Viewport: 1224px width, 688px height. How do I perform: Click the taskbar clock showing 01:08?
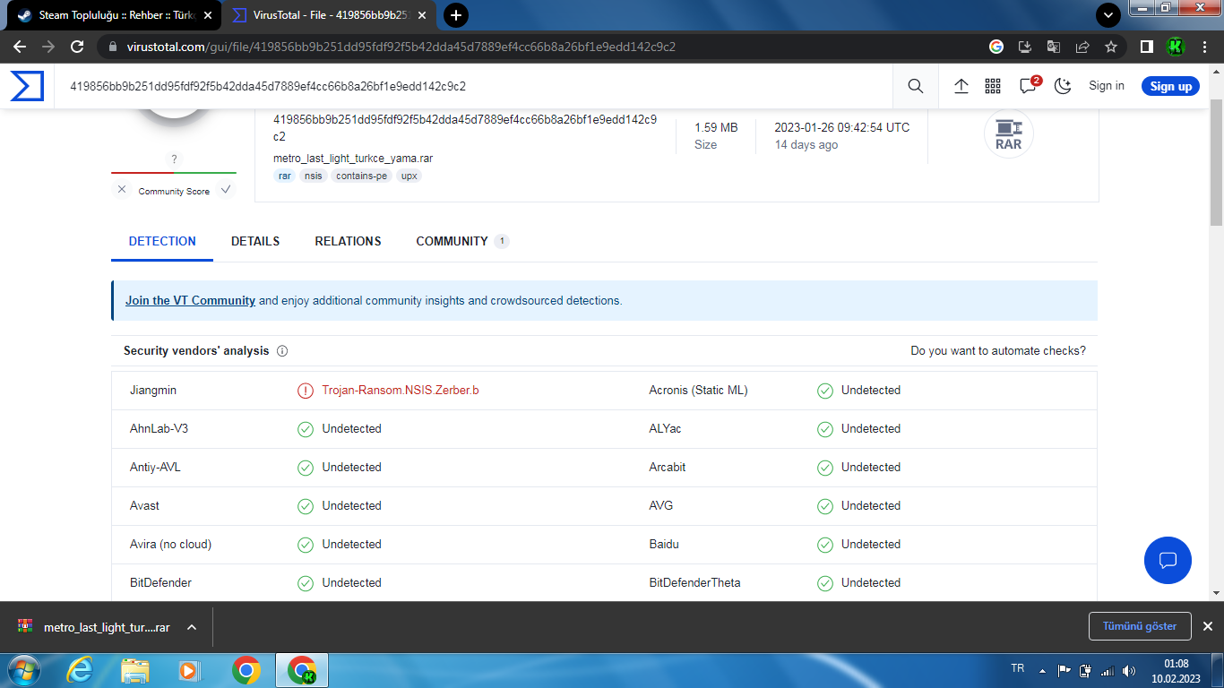pyautogui.click(x=1176, y=670)
